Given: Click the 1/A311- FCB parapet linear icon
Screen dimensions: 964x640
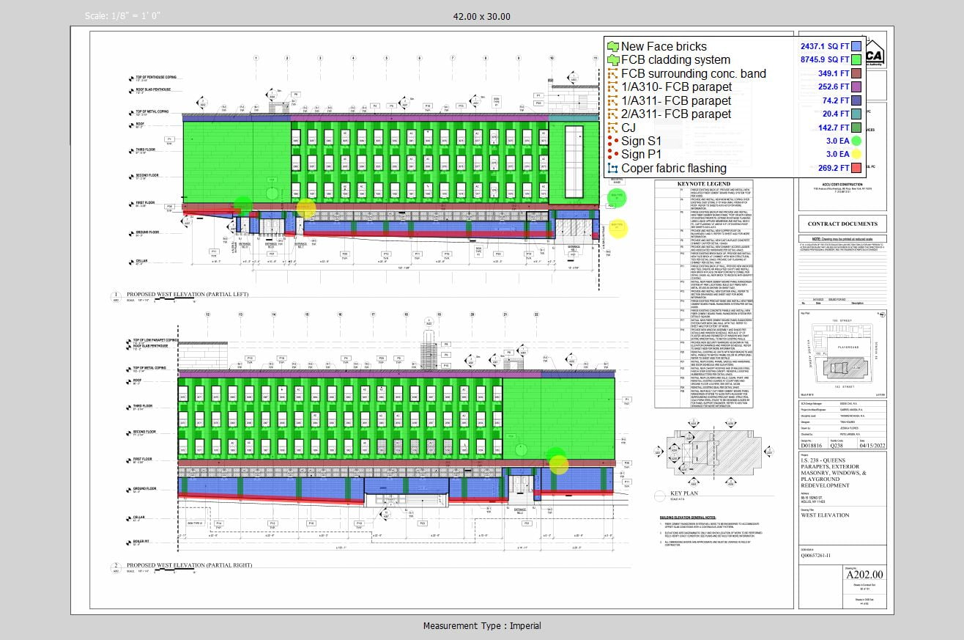Looking at the screenshot, I should tap(613, 100).
